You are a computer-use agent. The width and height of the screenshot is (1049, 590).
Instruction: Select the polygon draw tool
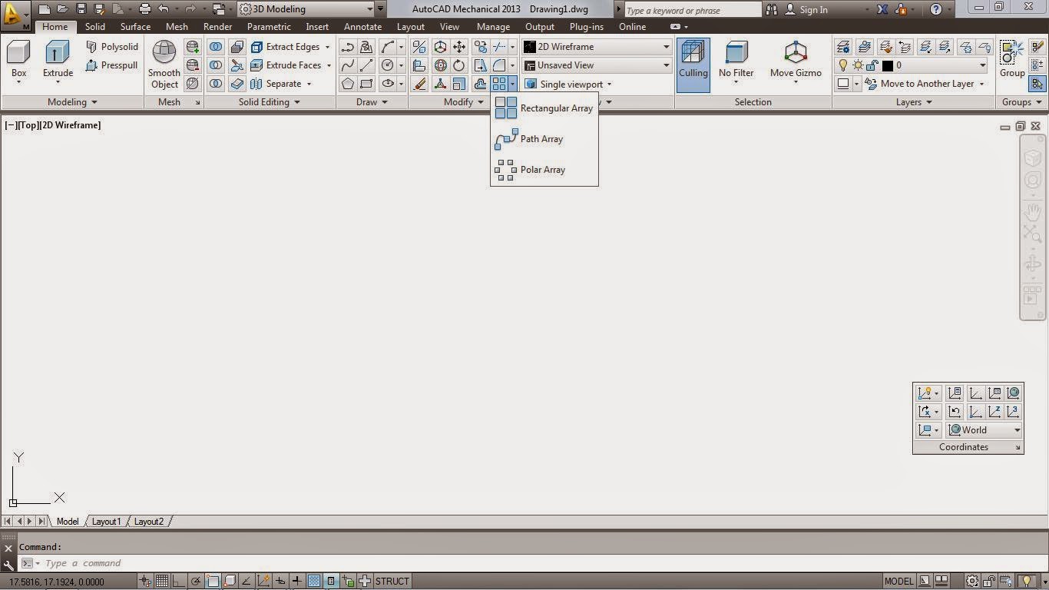click(348, 84)
